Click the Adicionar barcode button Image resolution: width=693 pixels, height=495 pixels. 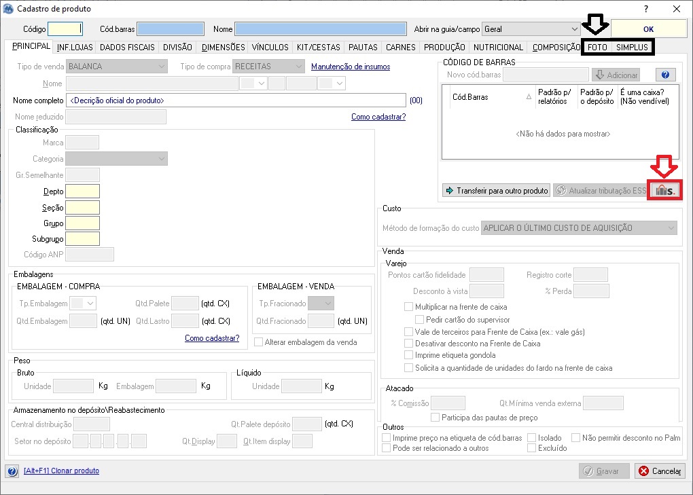tap(616, 75)
